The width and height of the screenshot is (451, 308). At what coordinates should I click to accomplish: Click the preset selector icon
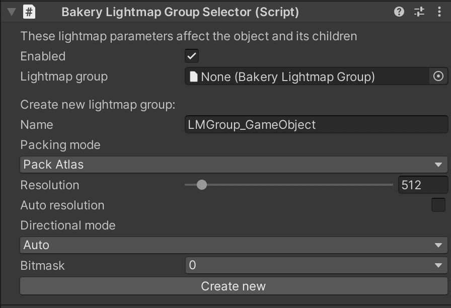tap(419, 11)
